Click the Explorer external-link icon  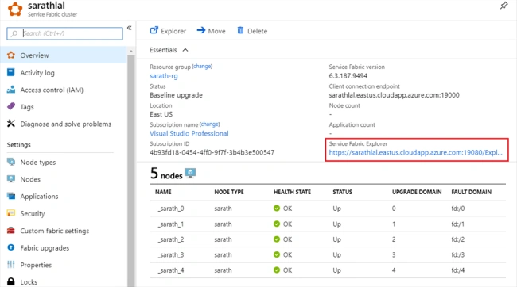click(x=154, y=30)
